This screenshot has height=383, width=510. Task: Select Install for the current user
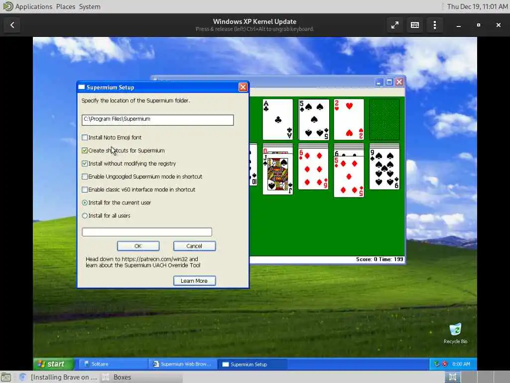click(85, 202)
